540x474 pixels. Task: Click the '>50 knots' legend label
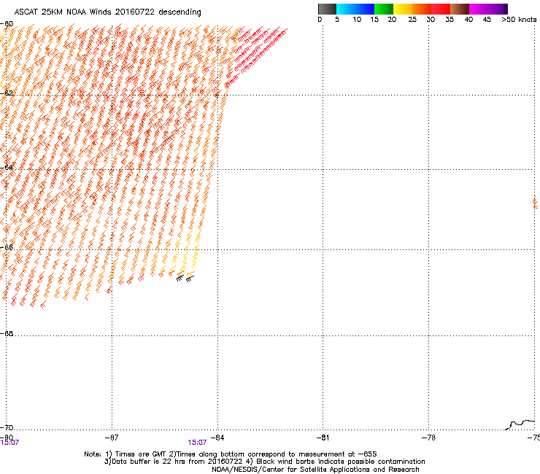tap(519, 20)
